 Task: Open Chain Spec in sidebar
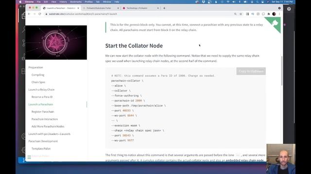point(38,82)
